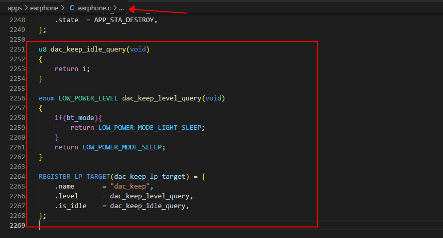Click line number 2256 in gutter
The height and width of the screenshot is (238, 443).
(17, 98)
